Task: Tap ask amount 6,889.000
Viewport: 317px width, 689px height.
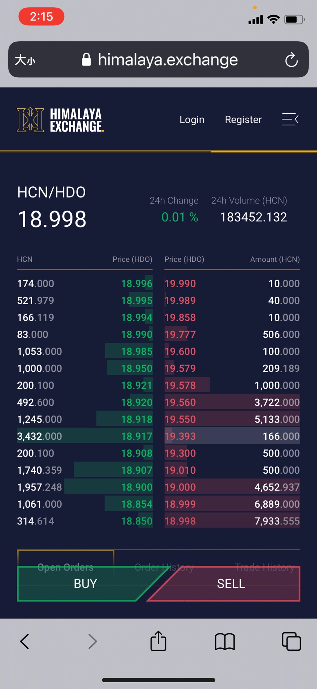Action: pyautogui.click(x=277, y=504)
